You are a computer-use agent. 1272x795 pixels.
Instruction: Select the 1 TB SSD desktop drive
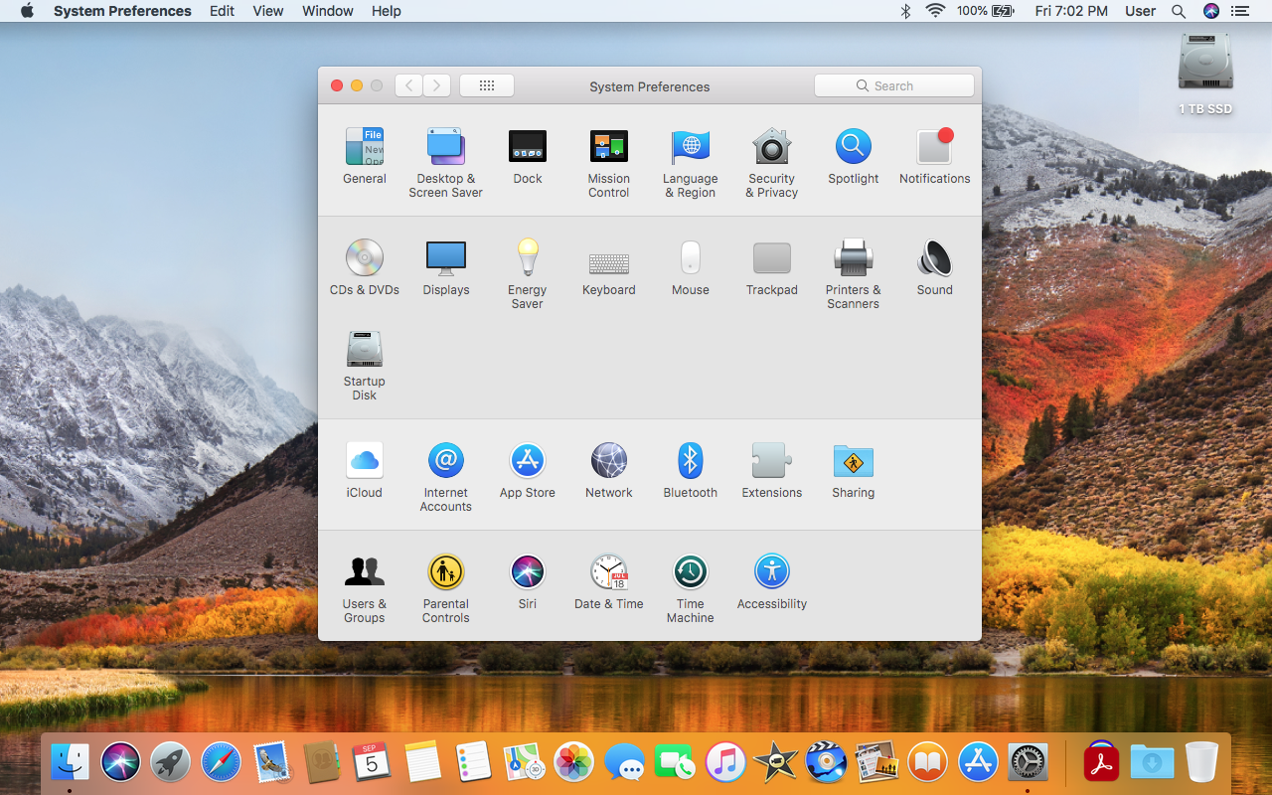(x=1205, y=73)
